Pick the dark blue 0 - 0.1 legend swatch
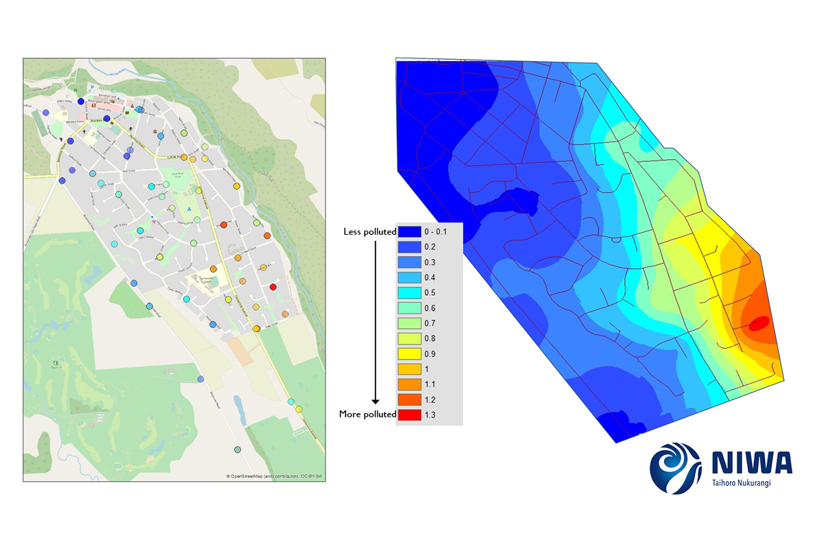This screenshot has height=549, width=824. click(x=409, y=232)
